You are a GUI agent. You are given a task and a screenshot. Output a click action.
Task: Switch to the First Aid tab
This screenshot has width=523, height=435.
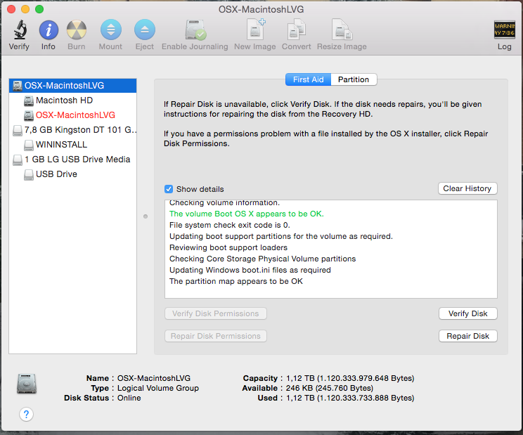(x=308, y=79)
